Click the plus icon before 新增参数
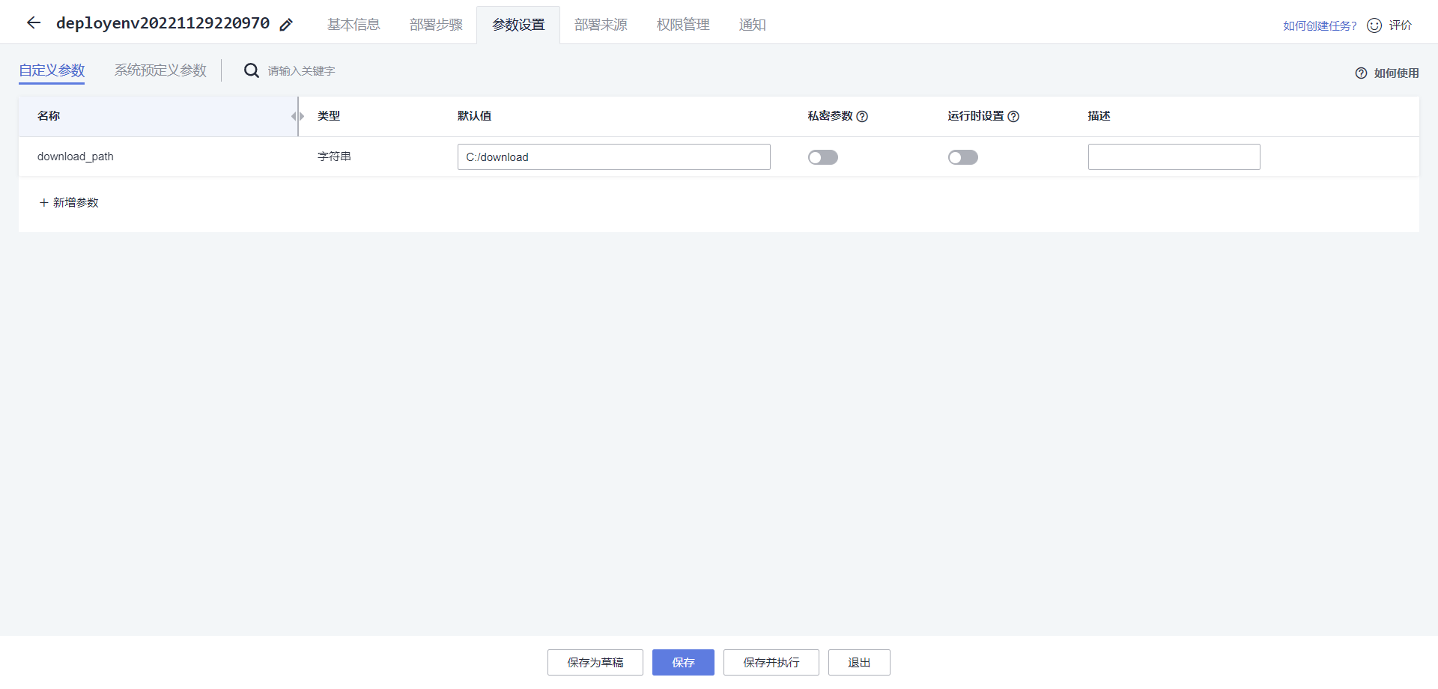 pyautogui.click(x=43, y=203)
